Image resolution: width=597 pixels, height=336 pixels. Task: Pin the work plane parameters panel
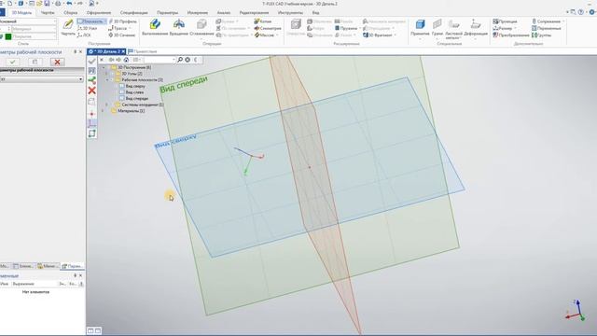(75, 52)
